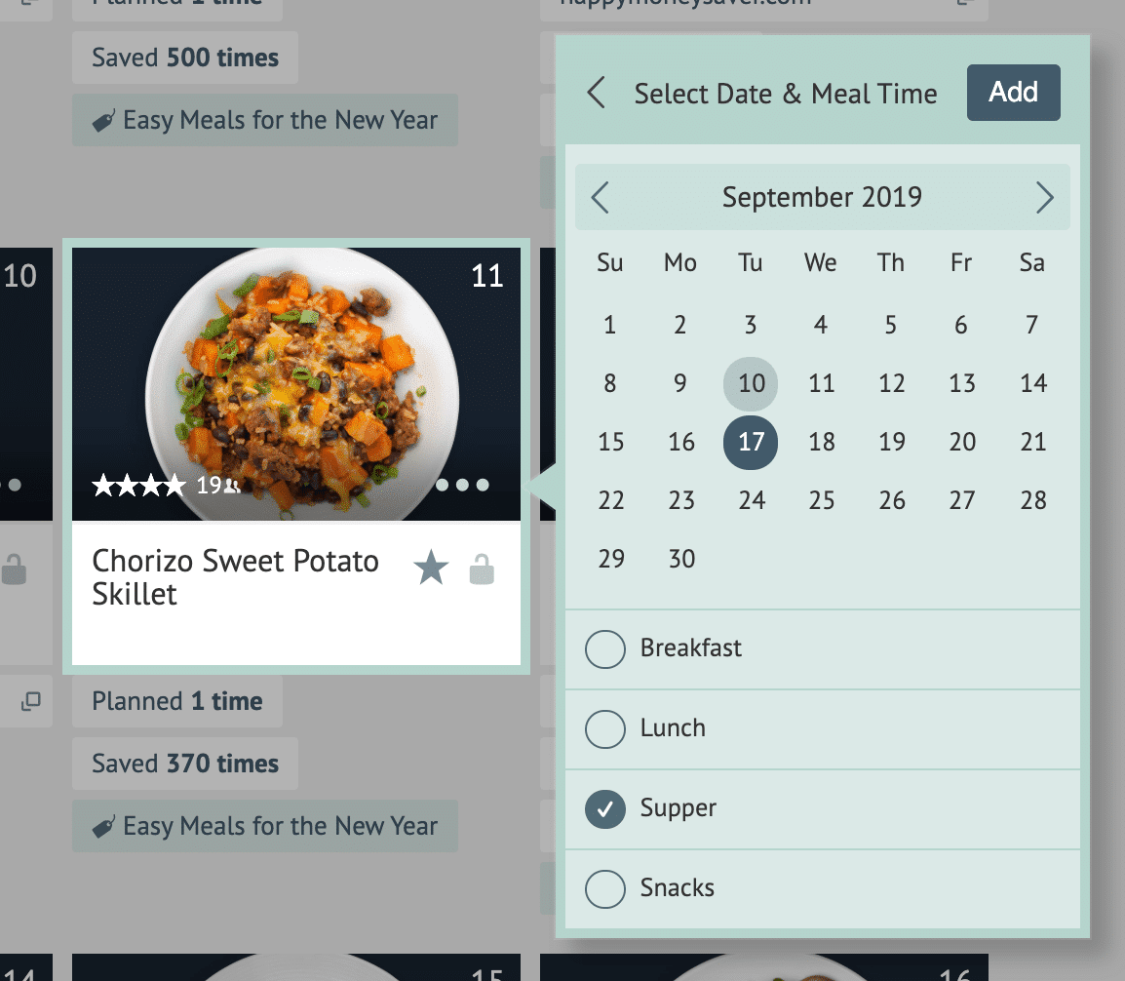Screen dimensions: 1125x981
Task: Toggle lock icon on Chorizo Sweet Potato Skillet
Action: point(482,569)
